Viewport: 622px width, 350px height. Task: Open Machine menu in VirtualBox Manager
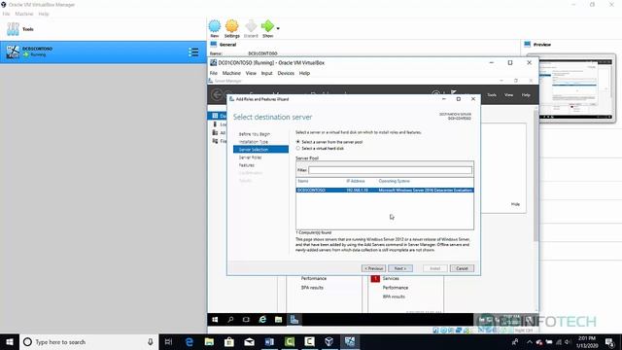point(24,14)
